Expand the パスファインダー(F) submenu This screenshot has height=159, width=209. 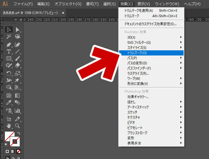pyautogui.click(x=151, y=68)
